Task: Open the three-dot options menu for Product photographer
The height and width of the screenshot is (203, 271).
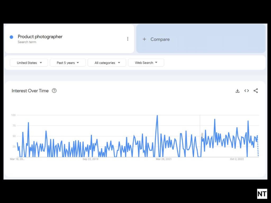Action: (x=128, y=39)
